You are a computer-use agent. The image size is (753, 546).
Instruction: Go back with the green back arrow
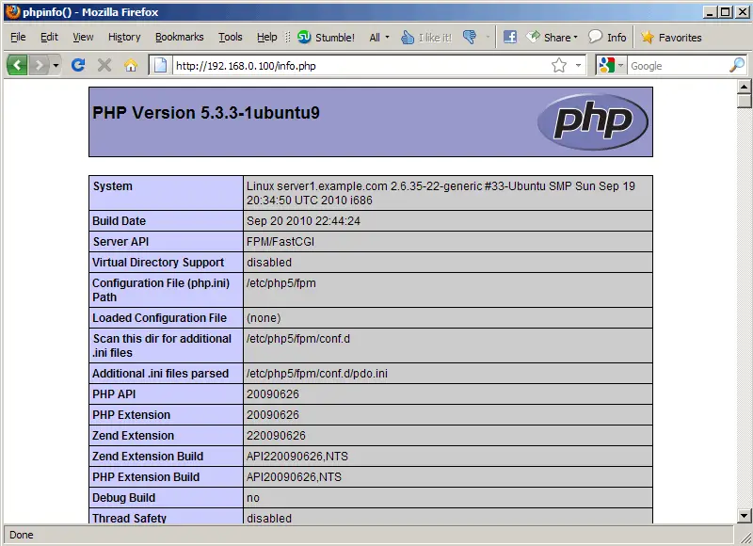coord(17,65)
